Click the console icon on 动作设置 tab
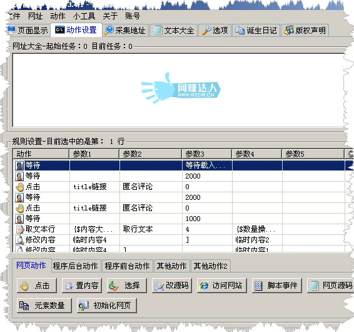This screenshot has width=354, height=332. tap(59, 30)
